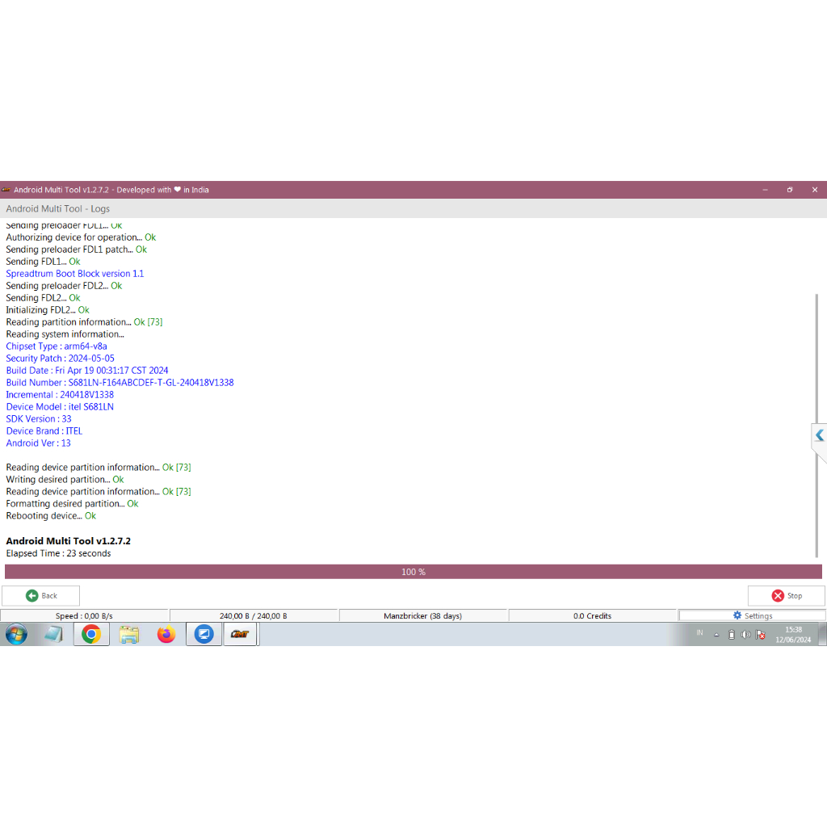Click the battery power tray icon
Viewport: 827px width, 827px height.
coord(732,635)
